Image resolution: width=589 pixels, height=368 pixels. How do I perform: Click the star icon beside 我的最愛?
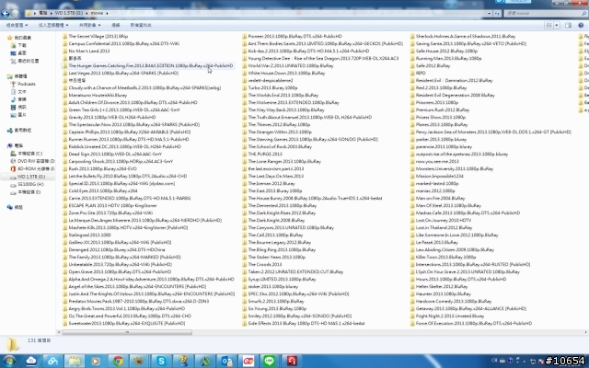10,38
